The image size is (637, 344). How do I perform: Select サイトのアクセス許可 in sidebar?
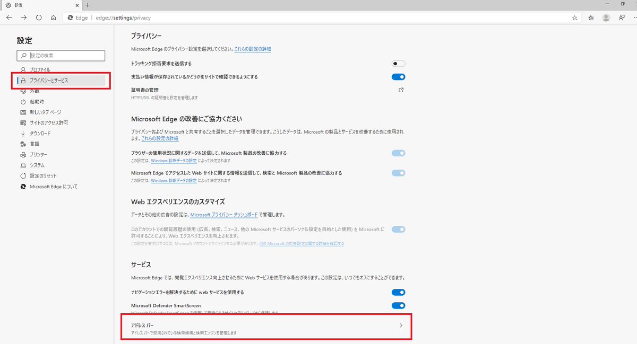pyautogui.click(x=49, y=122)
